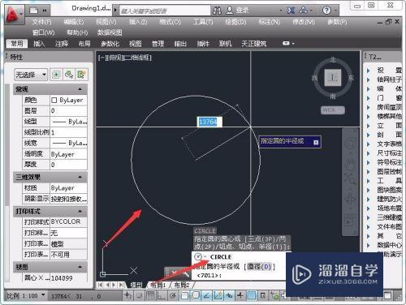Click the new-drawing icon in quick access toolbar
The image size is (406, 305).
tap(34, 11)
